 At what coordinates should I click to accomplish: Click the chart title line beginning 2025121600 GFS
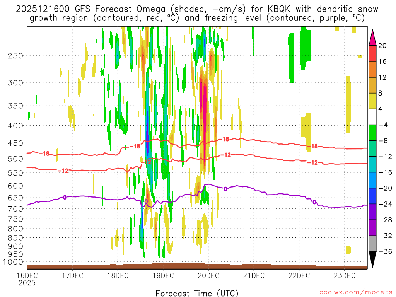pyautogui.click(x=197, y=9)
